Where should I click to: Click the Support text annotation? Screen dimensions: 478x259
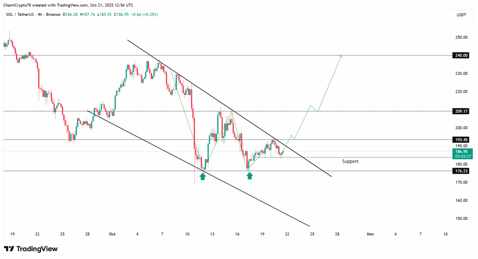coord(350,161)
